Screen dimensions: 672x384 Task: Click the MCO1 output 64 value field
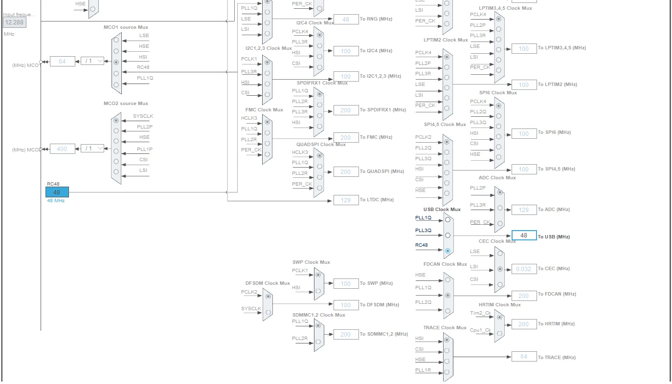pyautogui.click(x=63, y=61)
